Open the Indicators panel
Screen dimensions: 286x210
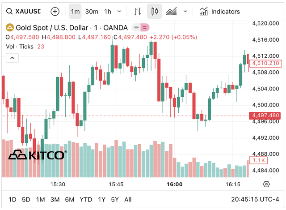pyautogui.click(x=219, y=11)
